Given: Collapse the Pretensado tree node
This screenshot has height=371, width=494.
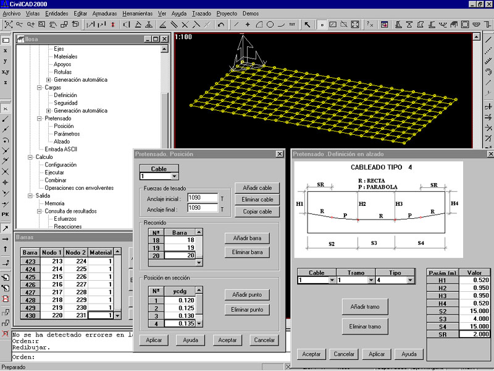Looking at the screenshot, I should coord(40,119).
